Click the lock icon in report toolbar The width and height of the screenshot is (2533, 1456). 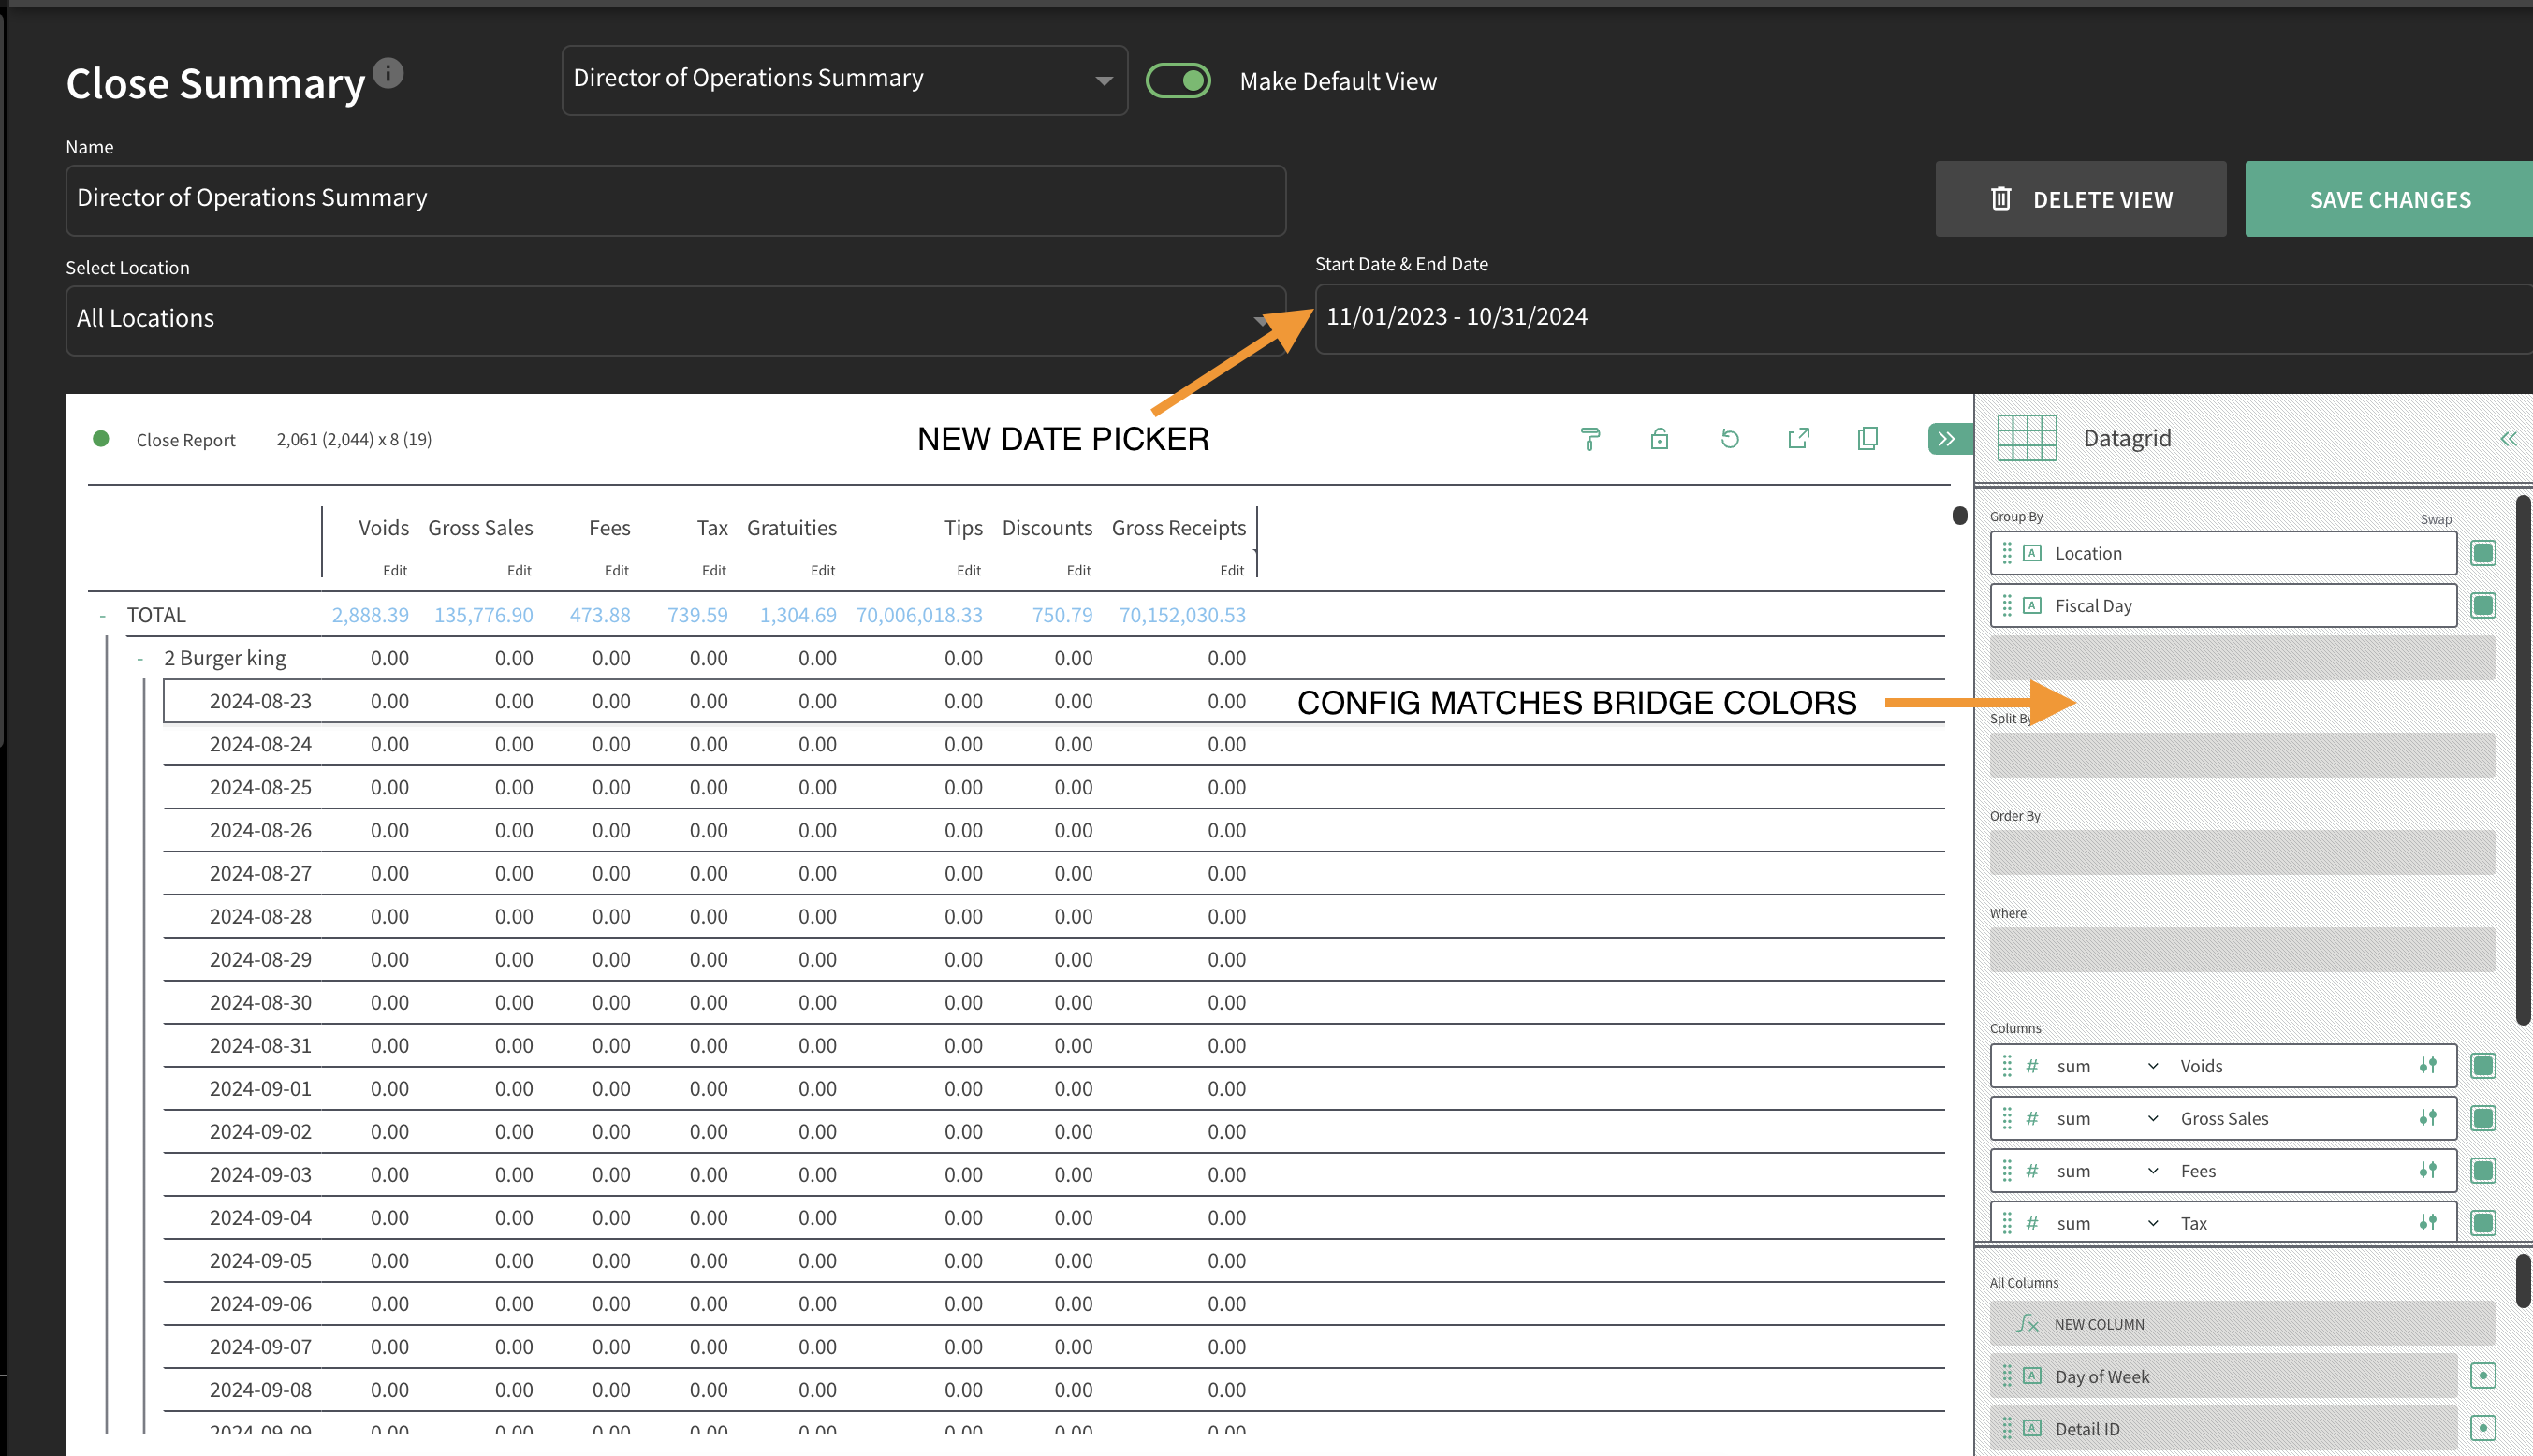click(x=1659, y=438)
